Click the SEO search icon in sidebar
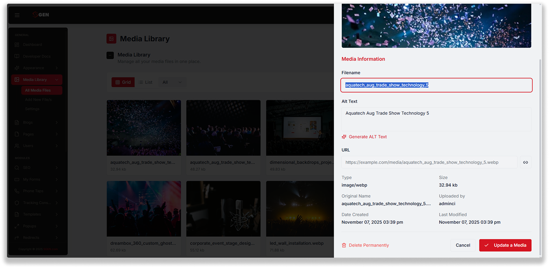 click(17, 168)
